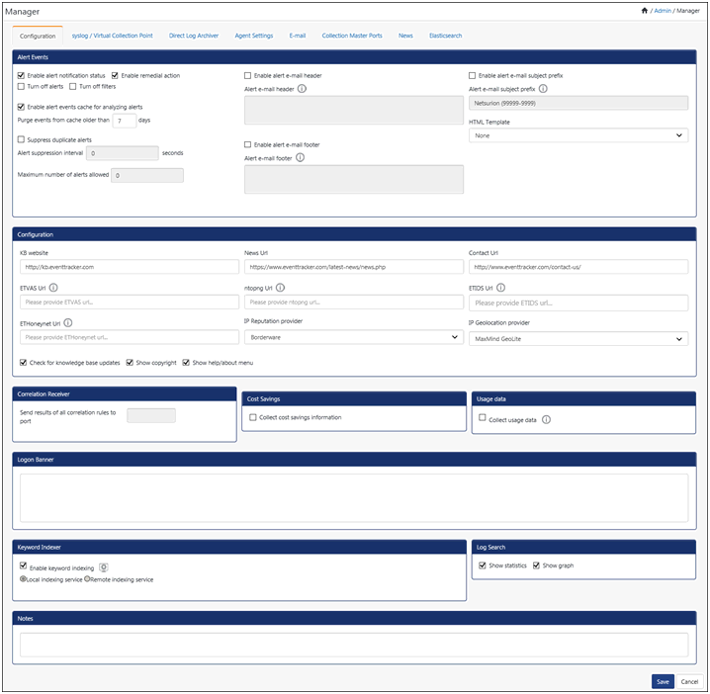
Task: Toggle Enable keyword indexing checkbox
Action: point(23,565)
